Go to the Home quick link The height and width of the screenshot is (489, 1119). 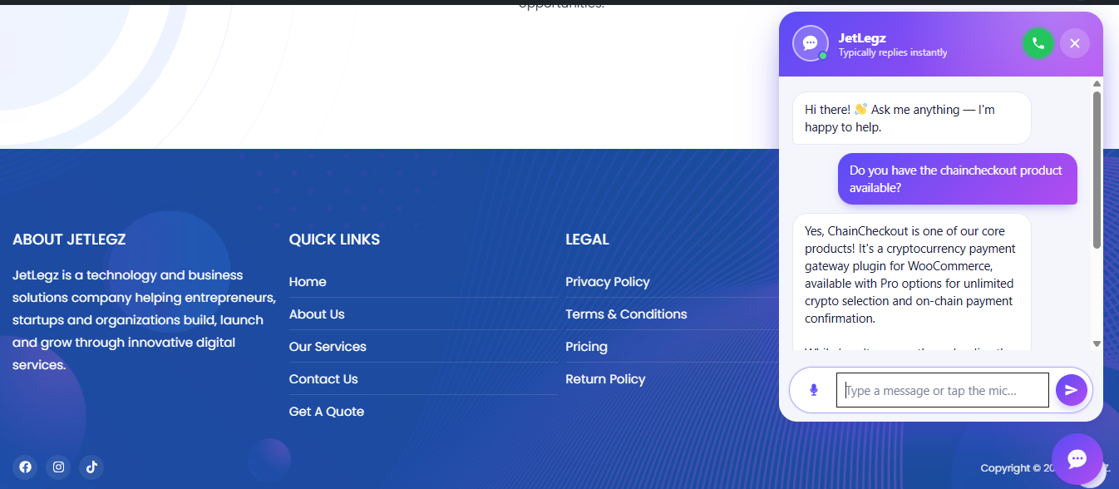tap(308, 282)
